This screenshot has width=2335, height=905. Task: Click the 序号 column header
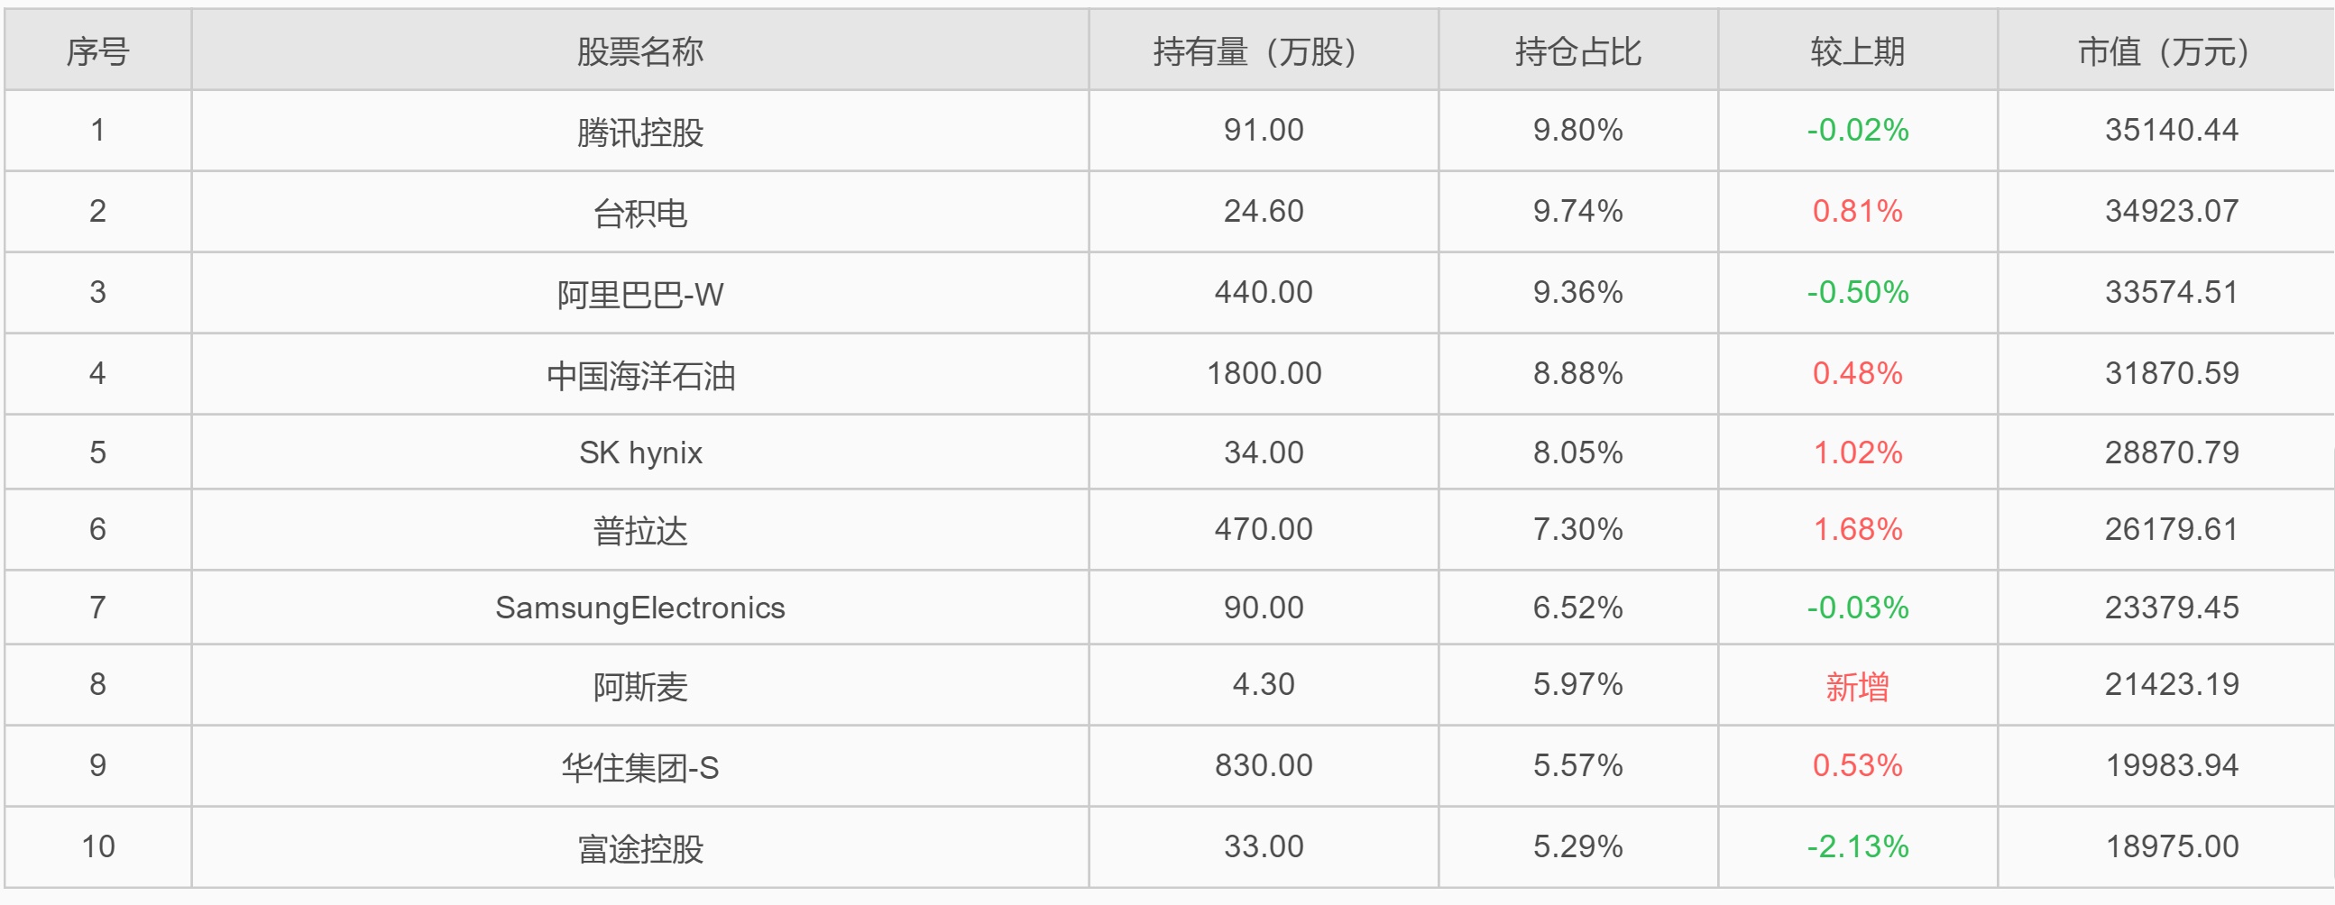tap(98, 51)
